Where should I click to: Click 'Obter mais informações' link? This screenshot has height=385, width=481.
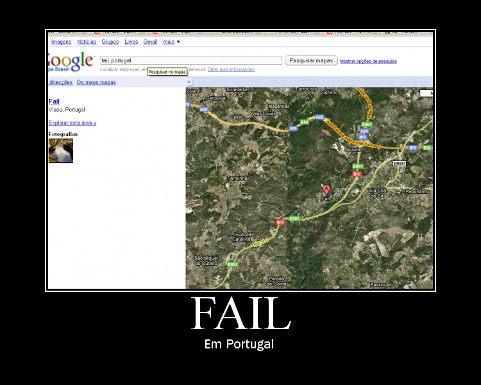pos(231,69)
